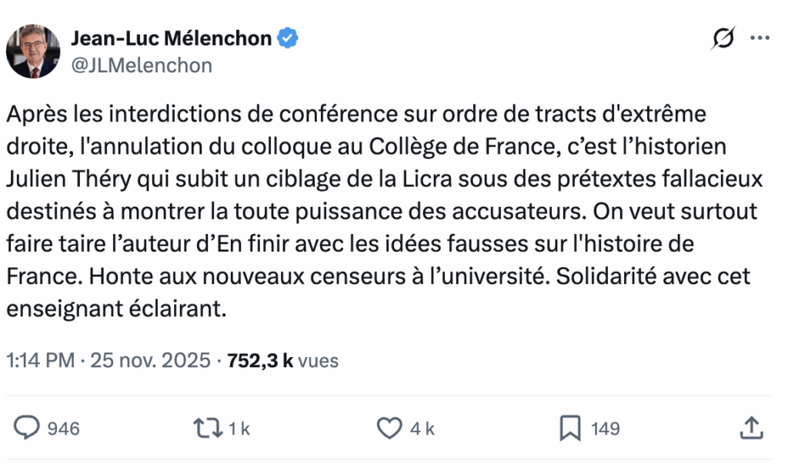
Task: Open Jean-Luc Mélenchon's profile picture
Action: (x=33, y=52)
